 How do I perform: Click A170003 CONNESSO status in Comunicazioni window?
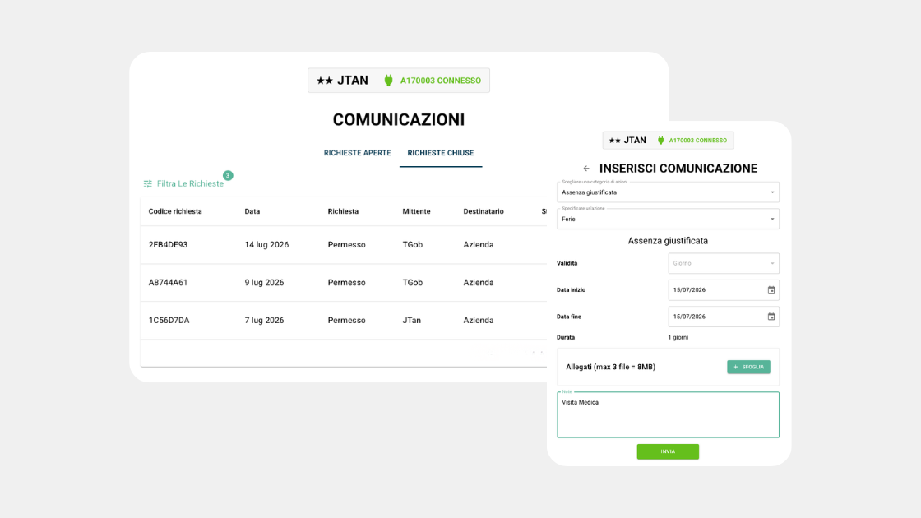pyautogui.click(x=441, y=81)
